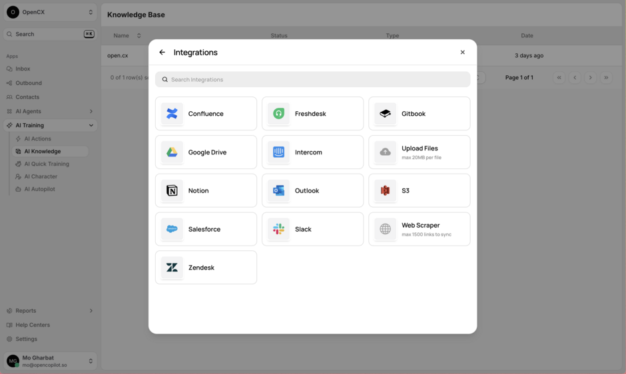Click the Zendesk logo icon
The height and width of the screenshot is (374, 626).
click(x=172, y=268)
